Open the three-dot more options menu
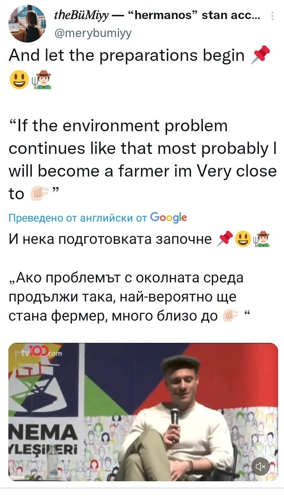 click(x=272, y=16)
